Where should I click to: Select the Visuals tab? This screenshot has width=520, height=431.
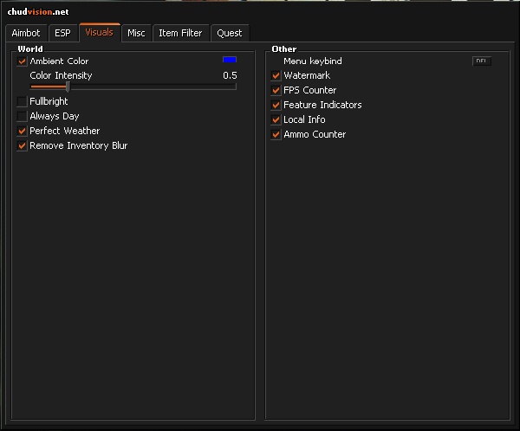click(x=100, y=33)
